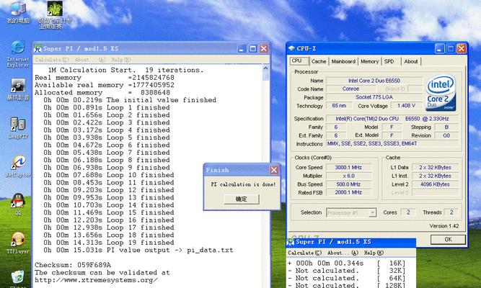Open Help menu in small Super PI window
The height and width of the screenshot is (288, 481).
(374, 253)
